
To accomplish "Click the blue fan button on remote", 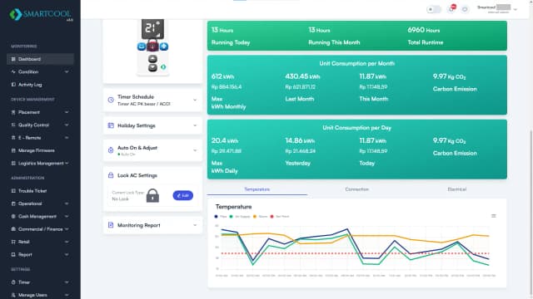I will pyautogui.click(x=142, y=47).
